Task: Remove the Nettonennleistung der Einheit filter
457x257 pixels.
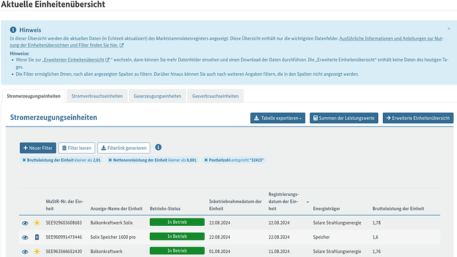Action: click(x=110, y=160)
